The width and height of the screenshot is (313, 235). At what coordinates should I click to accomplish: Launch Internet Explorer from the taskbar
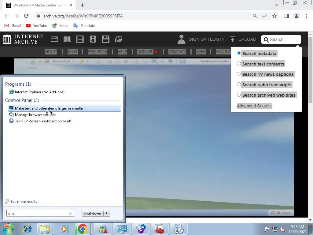click(27, 229)
